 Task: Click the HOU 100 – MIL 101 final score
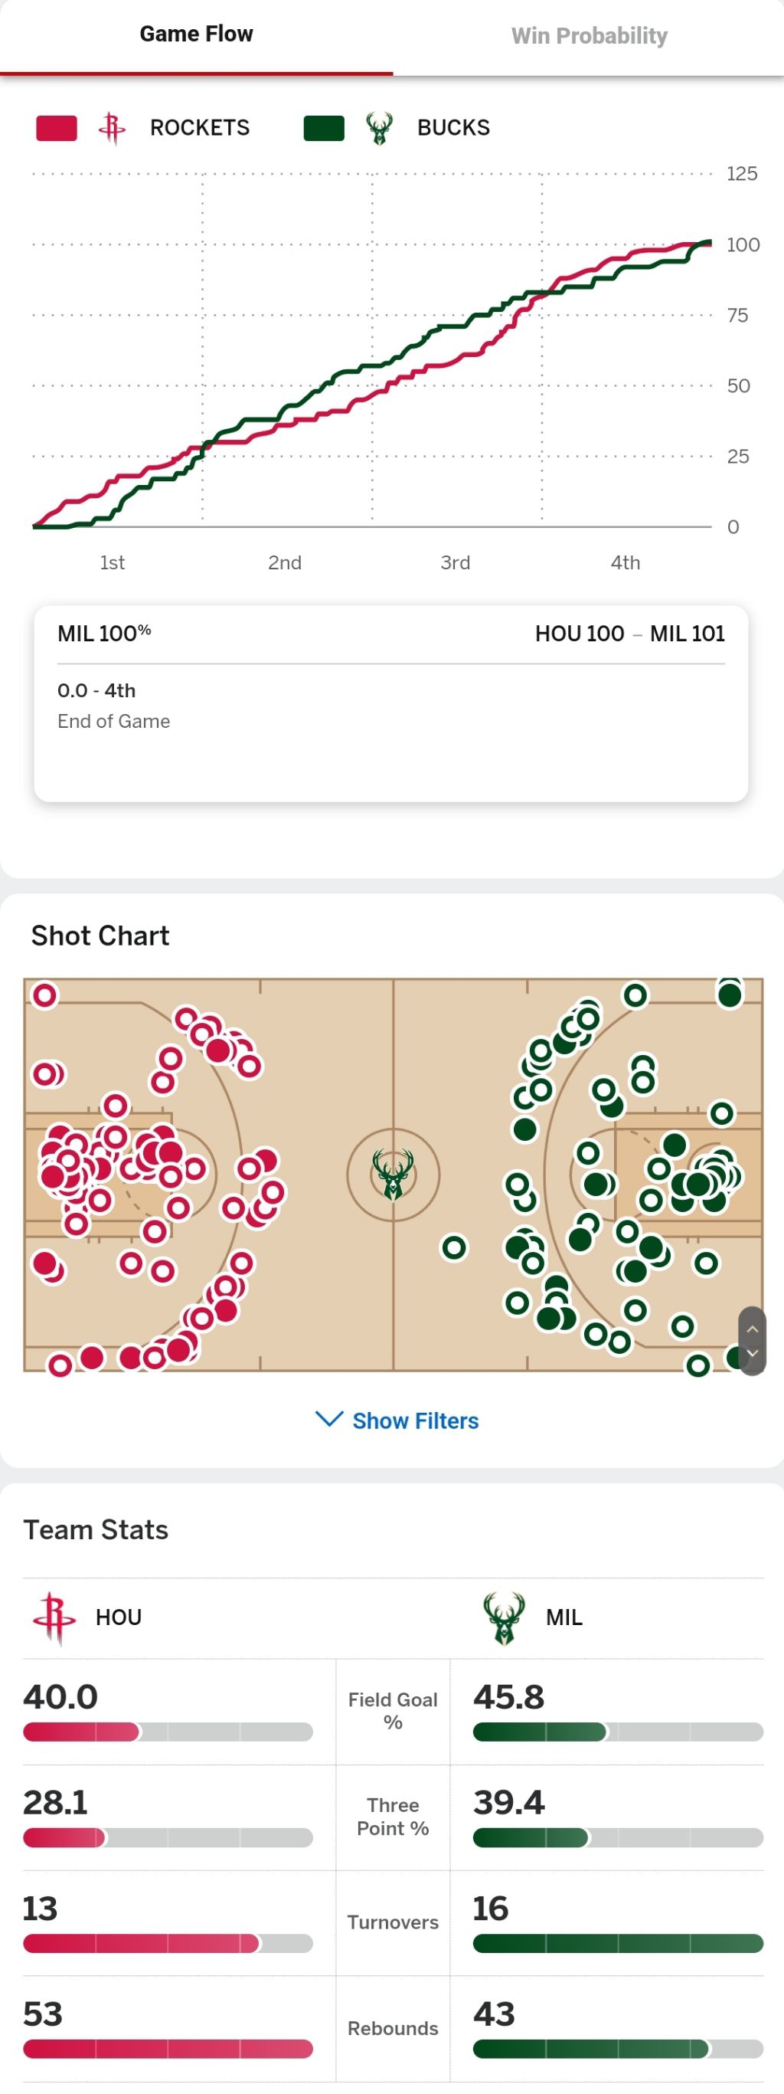click(x=629, y=633)
